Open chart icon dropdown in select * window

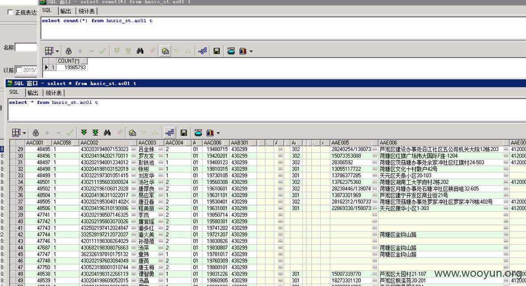tap(218, 133)
